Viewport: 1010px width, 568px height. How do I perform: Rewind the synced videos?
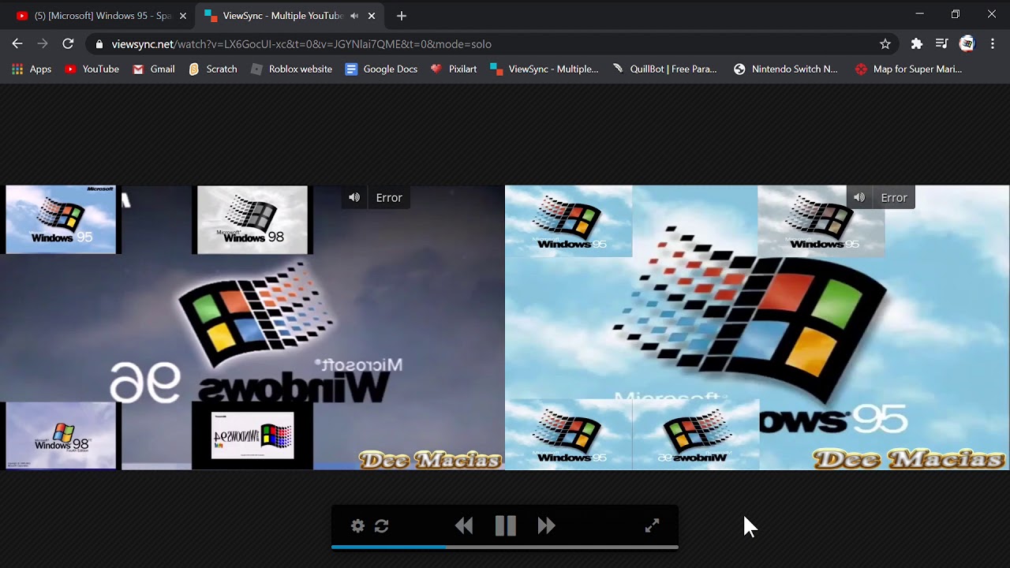pyautogui.click(x=464, y=525)
